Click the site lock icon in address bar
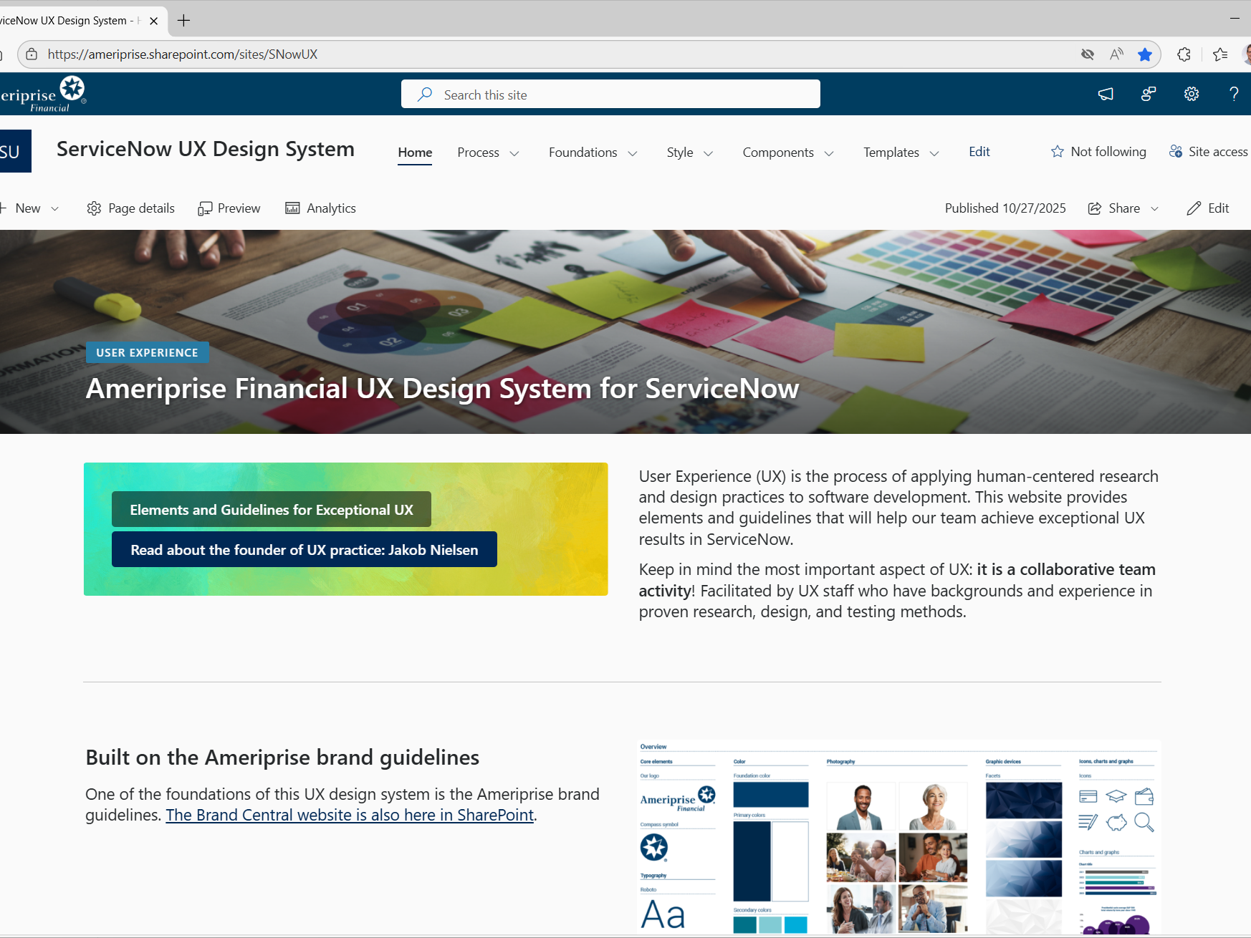1251x938 pixels. coord(32,54)
